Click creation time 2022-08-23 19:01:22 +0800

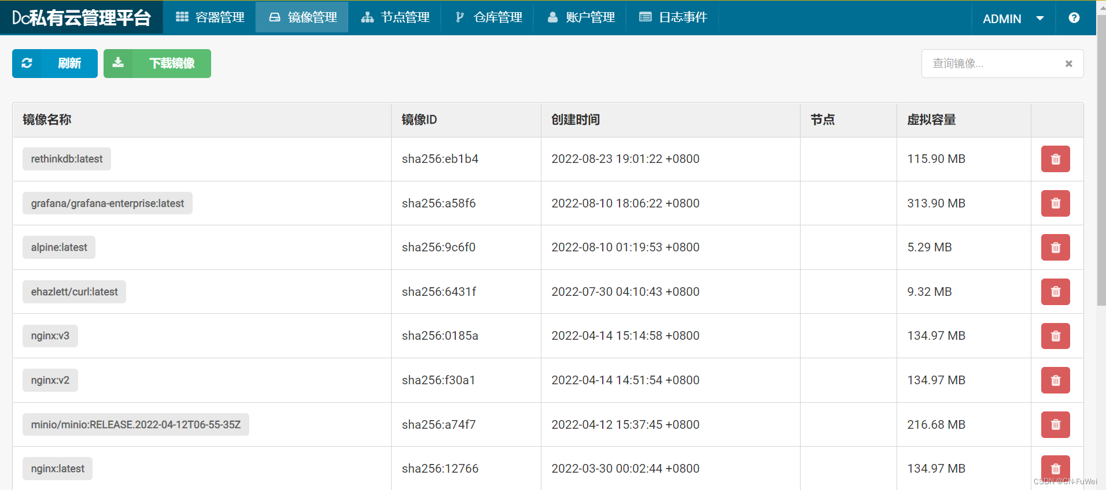pyautogui.click(x=625, y=159)
